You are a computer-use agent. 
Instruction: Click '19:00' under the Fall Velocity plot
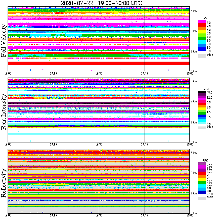coord(8,74)
